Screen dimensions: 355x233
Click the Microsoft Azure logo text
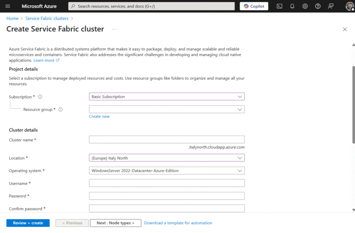point(39,6)
